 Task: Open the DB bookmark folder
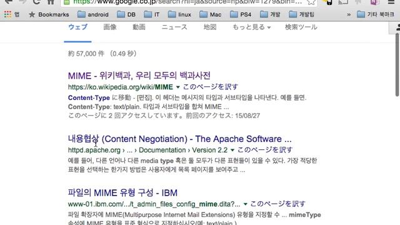[x=126, y=14]
